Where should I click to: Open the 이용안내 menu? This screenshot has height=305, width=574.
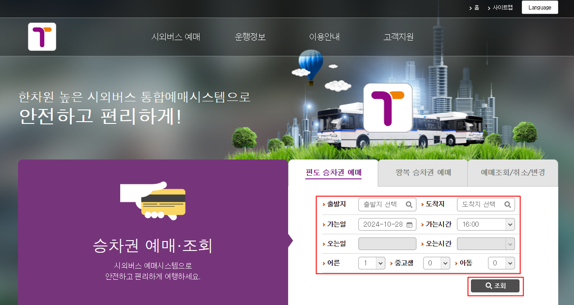coord(325,37)
